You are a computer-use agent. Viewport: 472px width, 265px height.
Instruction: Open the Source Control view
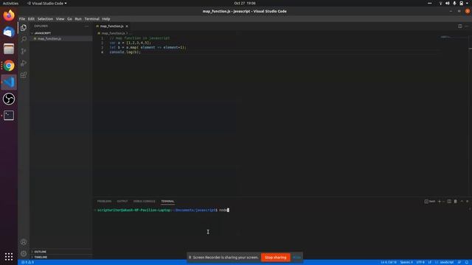click(x=24, y=52)
